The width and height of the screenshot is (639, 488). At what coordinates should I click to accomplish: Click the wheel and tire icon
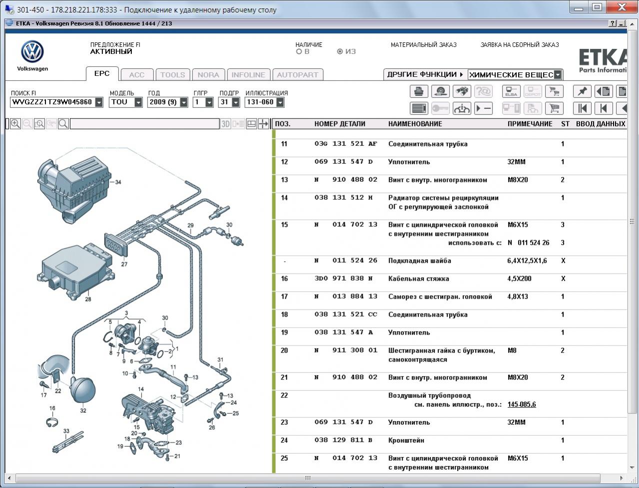point(440,91)
